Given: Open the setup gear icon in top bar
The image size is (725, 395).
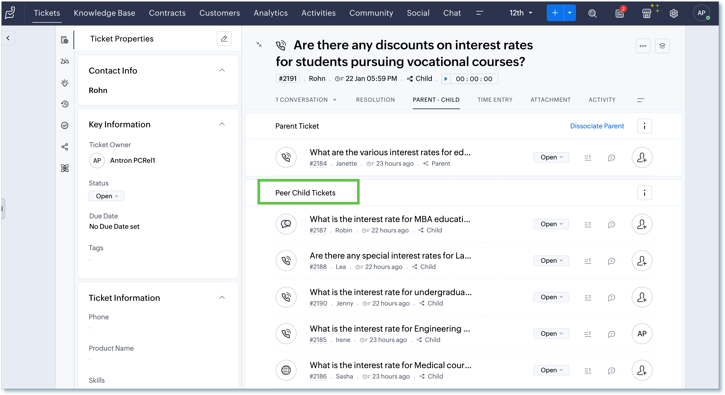Looking at the screenshot, I should tap(673, 13).
